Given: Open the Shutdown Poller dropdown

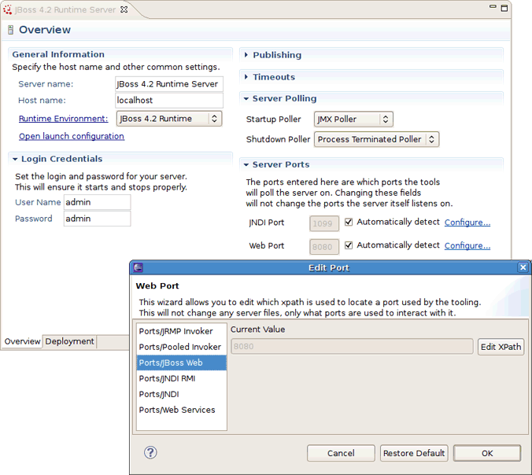Looking at the screenshot, I should [377, 139].
